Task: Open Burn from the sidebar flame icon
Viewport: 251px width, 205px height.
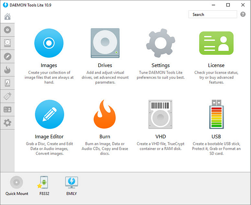Action: (8, 70)
